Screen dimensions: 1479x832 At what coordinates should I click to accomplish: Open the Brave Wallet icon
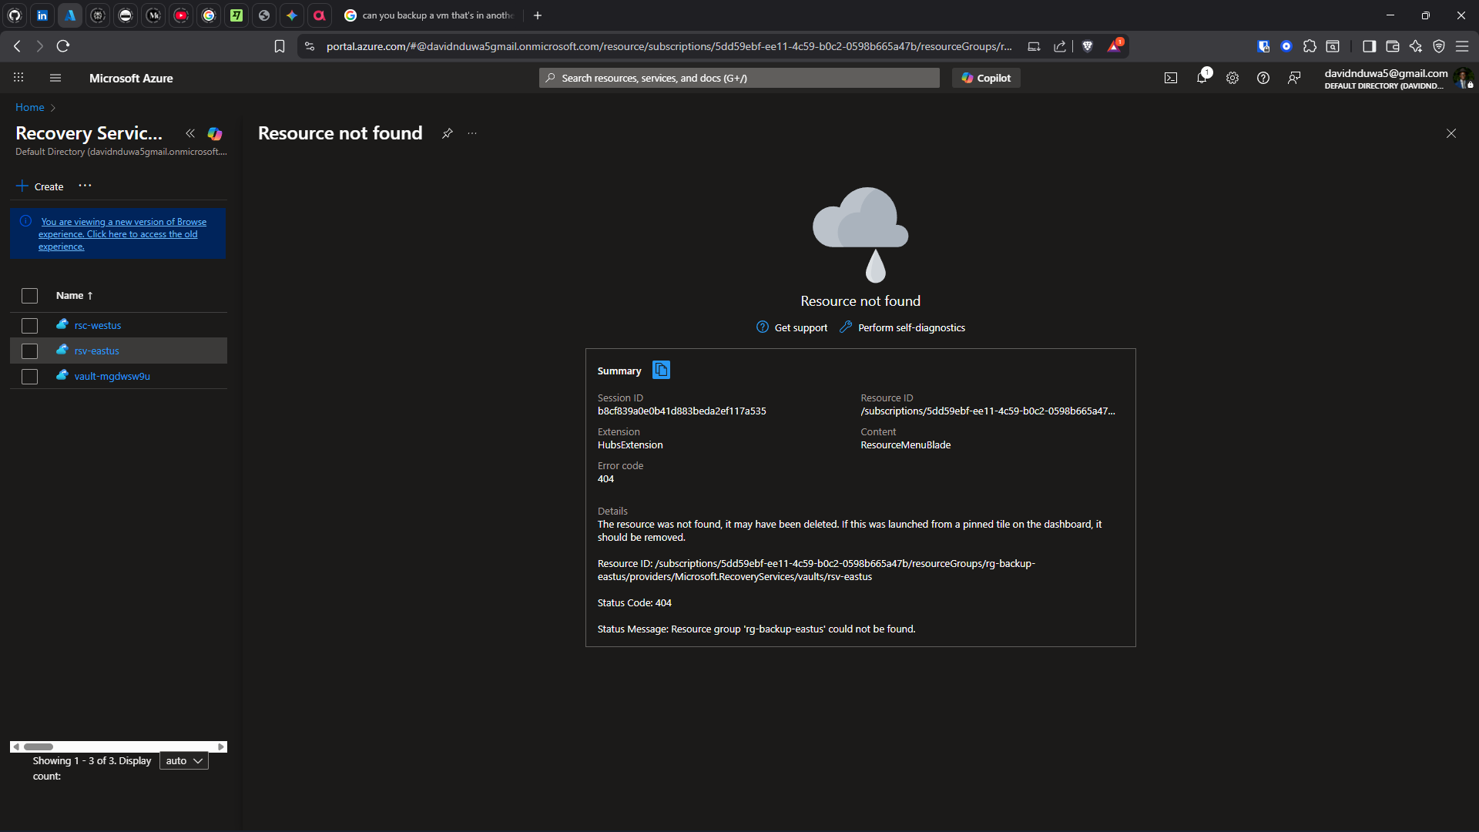(x=1392, y=46)
